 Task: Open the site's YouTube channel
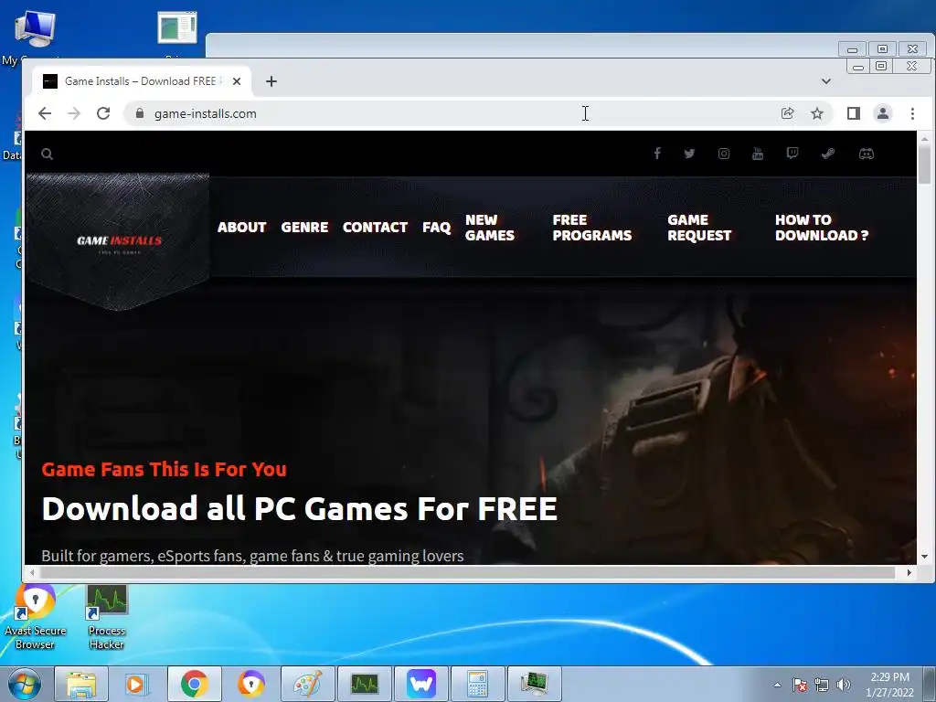pos(758,154)
